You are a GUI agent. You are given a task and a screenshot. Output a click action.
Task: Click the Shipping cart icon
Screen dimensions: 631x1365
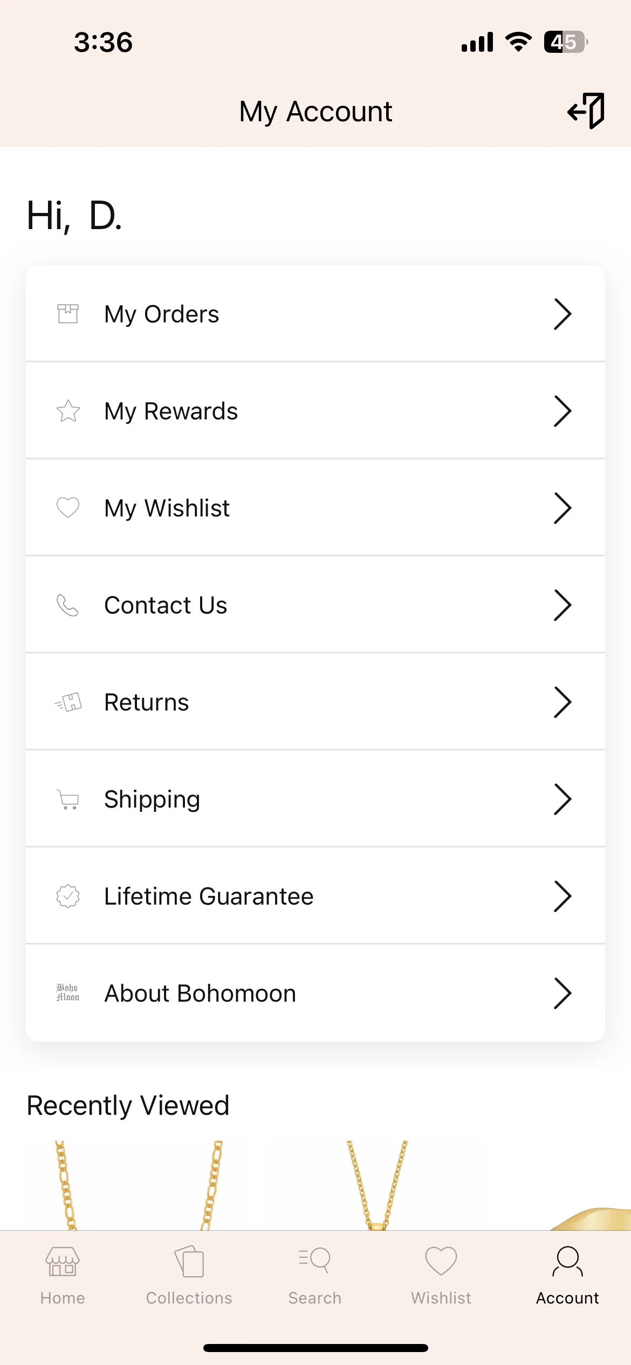68,799
